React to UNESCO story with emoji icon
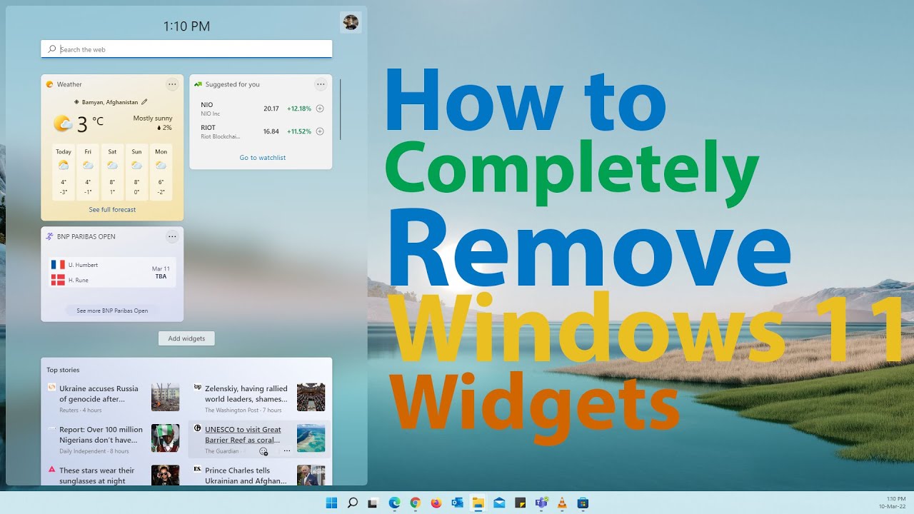This screenshot has width=914, height=514. [263, 451]
